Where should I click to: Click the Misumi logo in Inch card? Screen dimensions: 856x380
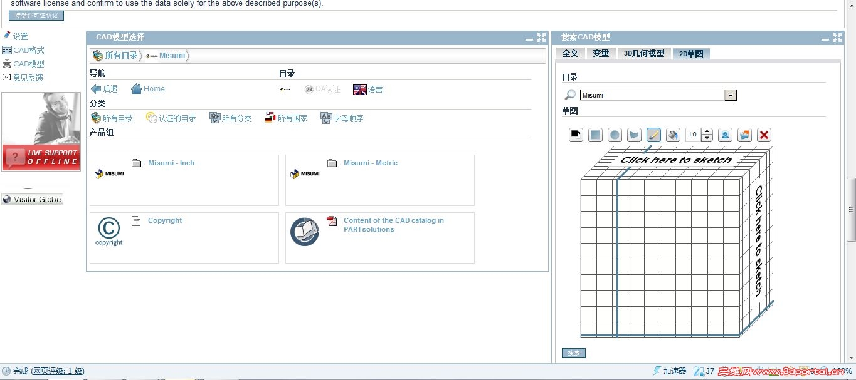tap(109, 173)
